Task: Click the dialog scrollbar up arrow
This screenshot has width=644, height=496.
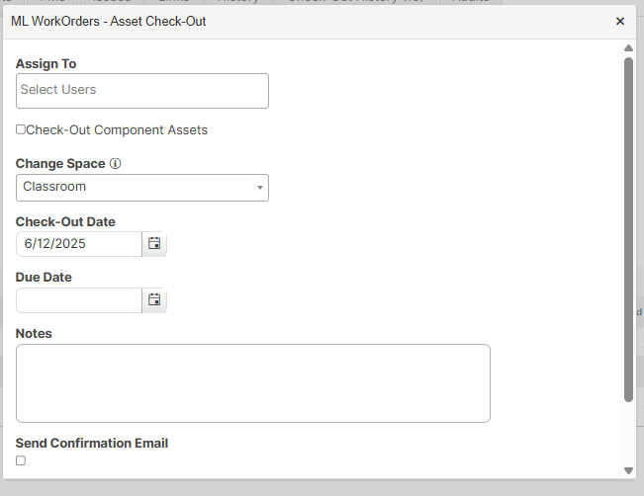Action: point(628,48)
